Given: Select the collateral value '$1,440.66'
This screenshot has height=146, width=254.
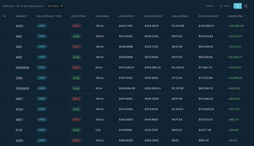Looking at the screenshot, I should tap(178, 26).
